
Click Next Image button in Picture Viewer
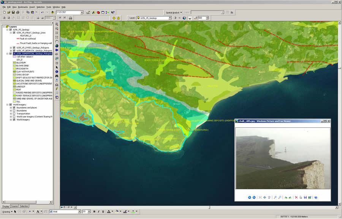(254, 197)
